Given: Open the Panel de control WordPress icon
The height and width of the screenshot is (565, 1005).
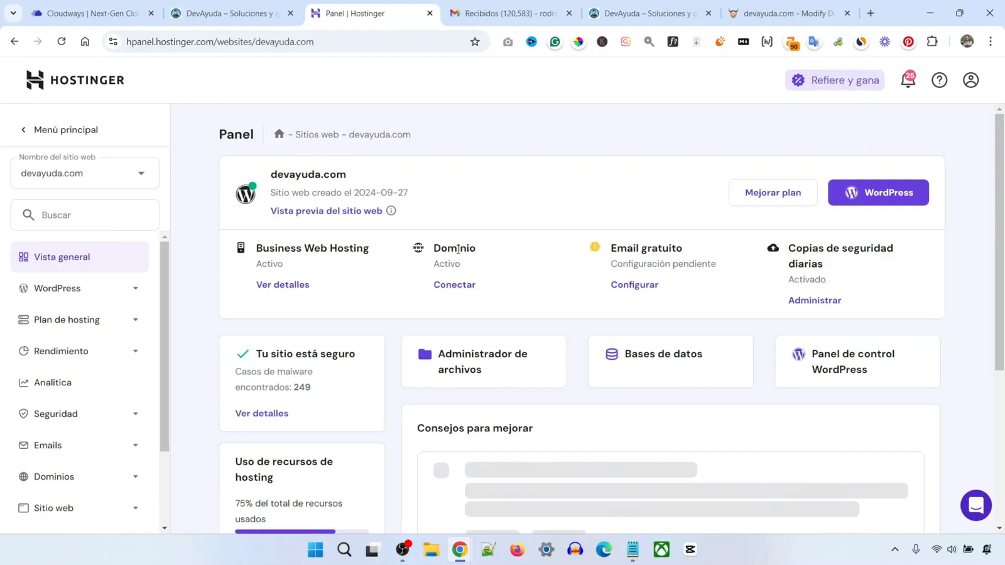Looking at the screenshot, I should pyautogui.click(x=798, y=354).
